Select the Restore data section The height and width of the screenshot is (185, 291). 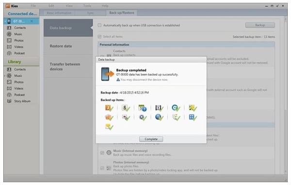click(68, 46)
